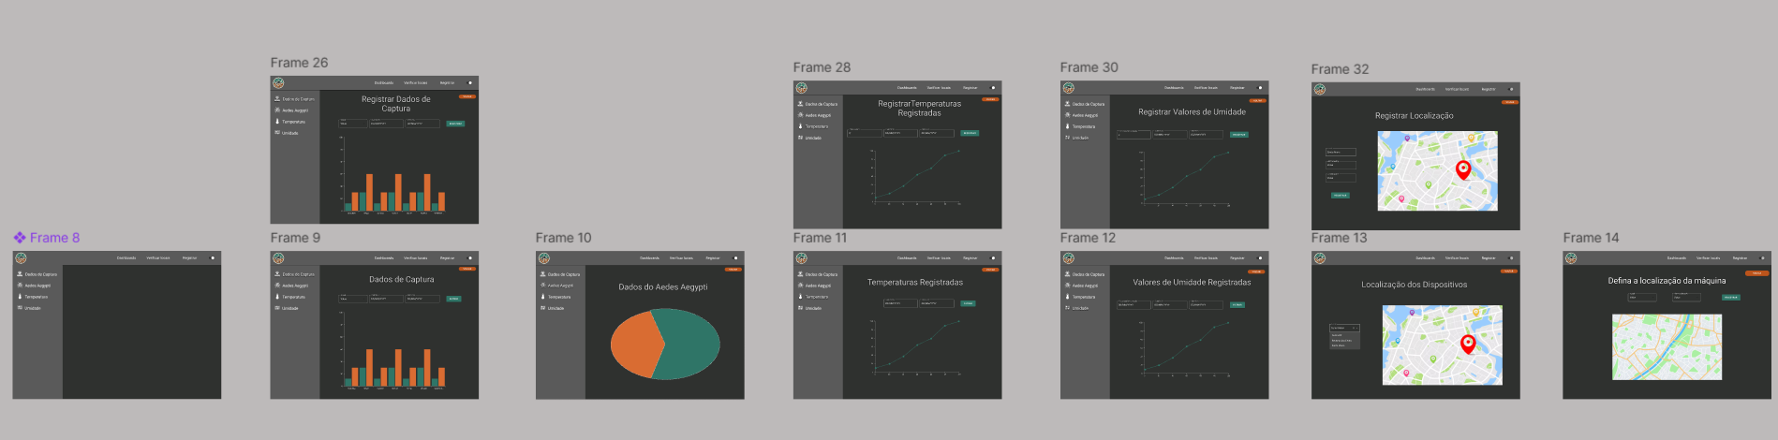This screenshot has height=440, width=1778.
Task: Flip the header toggle in Frame 30
Action: click(x=1260, y=88)
